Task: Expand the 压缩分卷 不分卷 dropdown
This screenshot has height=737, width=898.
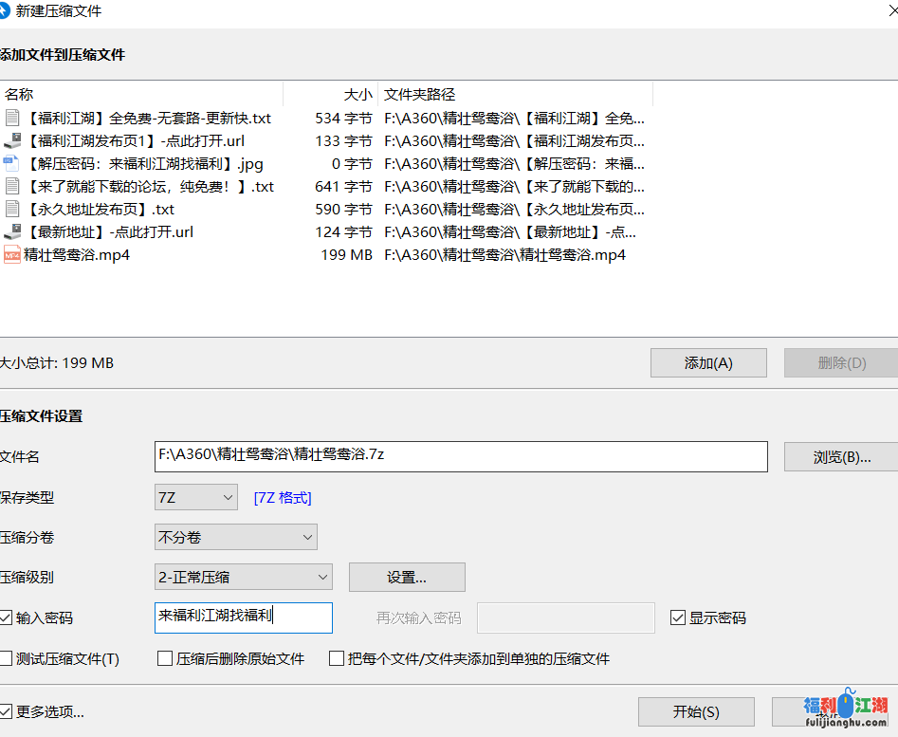Action: (x=236, y=538)
